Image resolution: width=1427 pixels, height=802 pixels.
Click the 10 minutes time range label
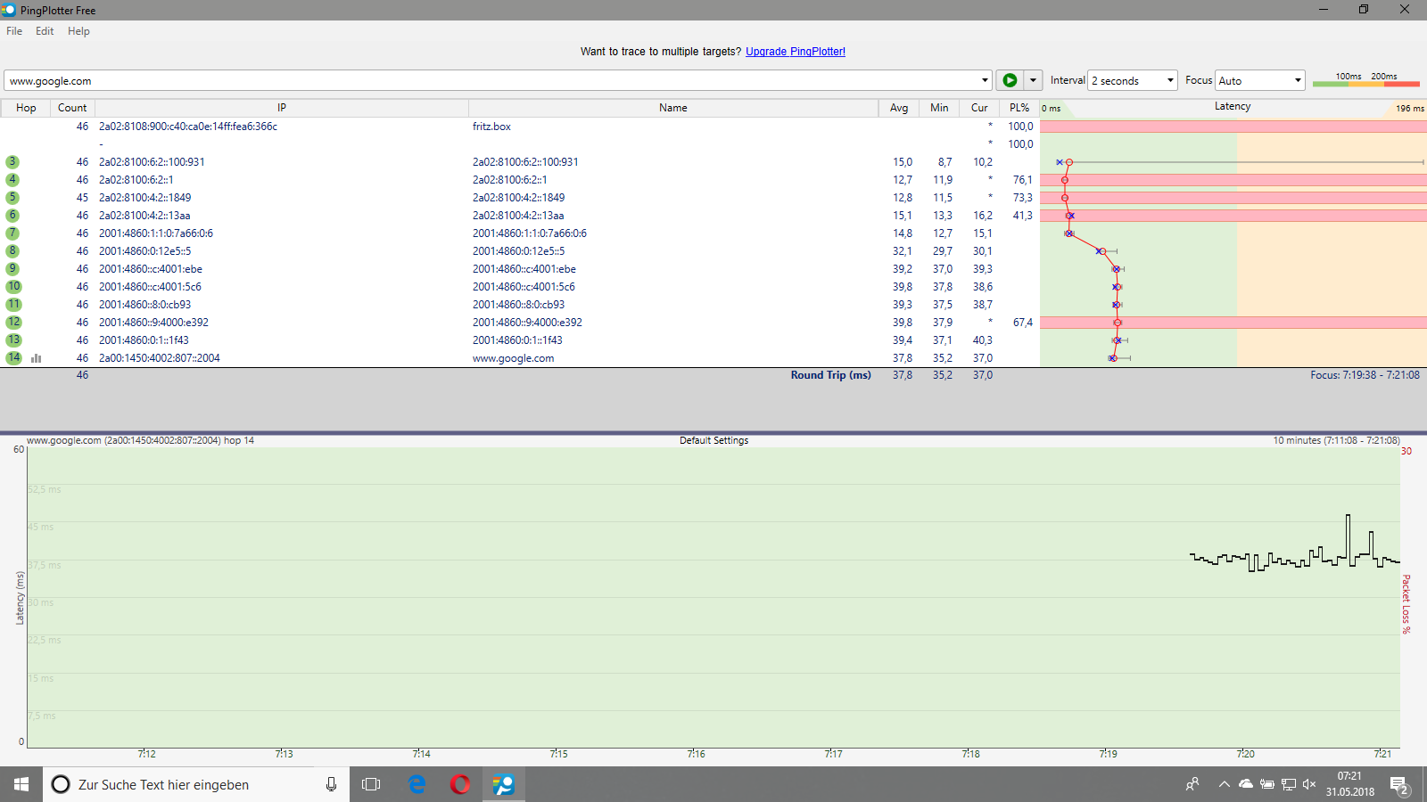[x=1336, y=440]
